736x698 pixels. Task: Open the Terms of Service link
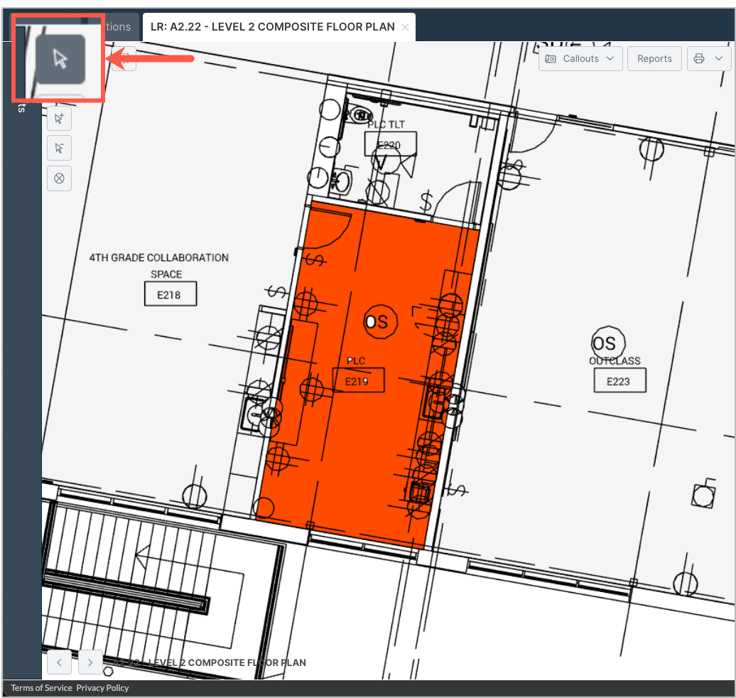pos(41,687)
